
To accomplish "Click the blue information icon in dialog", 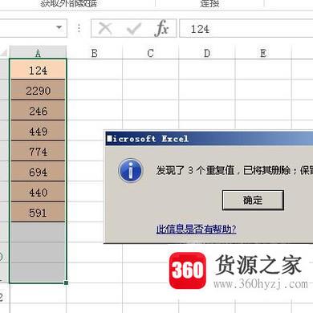I will pos(130,170).
